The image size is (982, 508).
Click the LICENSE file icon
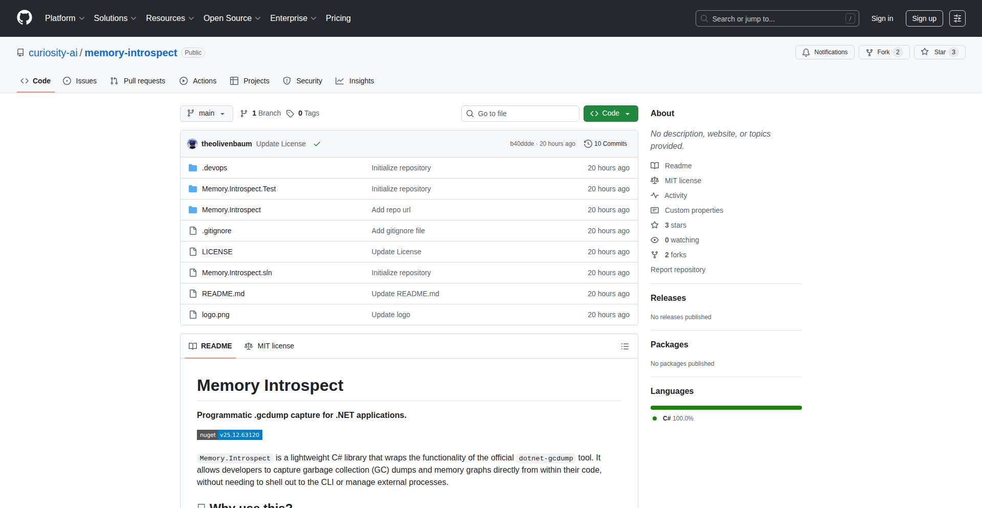[193, 252]
